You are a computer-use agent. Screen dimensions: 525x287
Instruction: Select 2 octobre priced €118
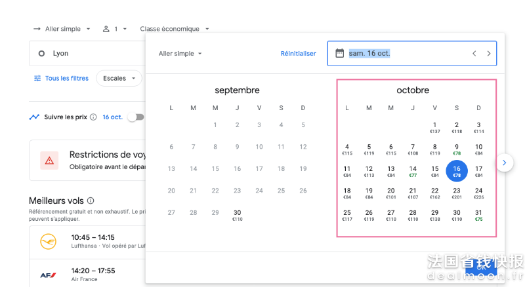click(x=457, y=127)
